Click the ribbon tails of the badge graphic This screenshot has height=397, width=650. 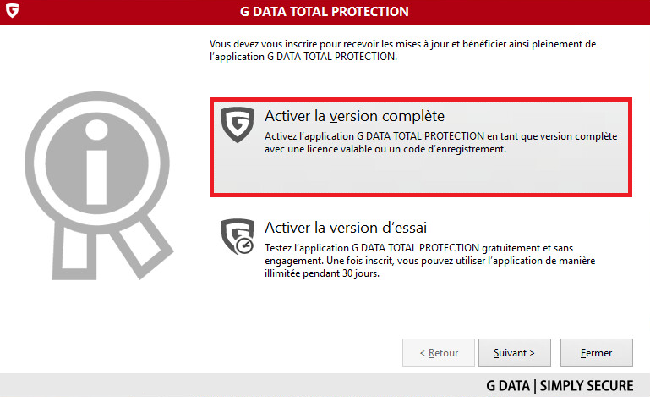[x=112, y=247]
